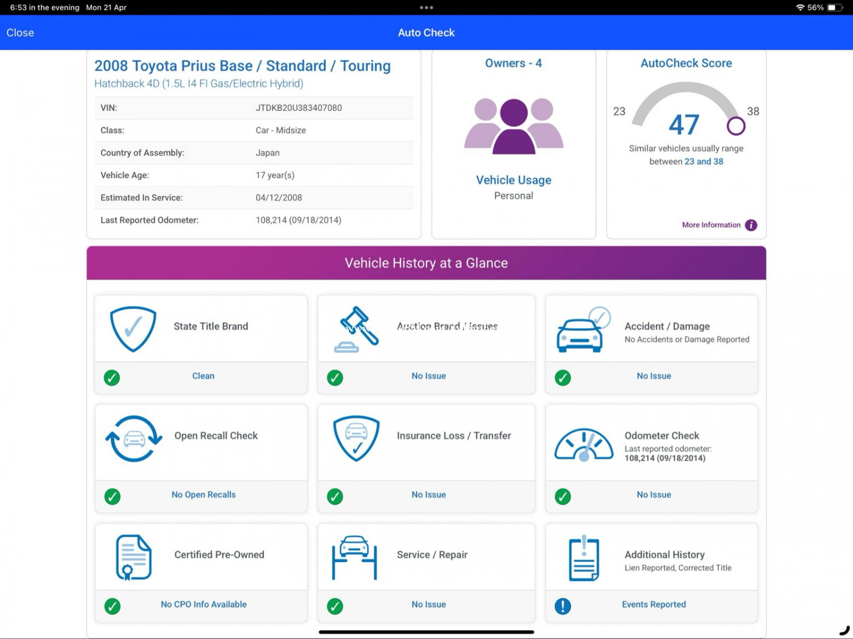
Task: Tap the three-dot multitasking indicator
Action: pos(426,7)
